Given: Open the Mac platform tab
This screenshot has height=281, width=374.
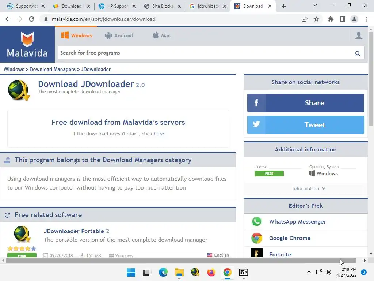Looking at the screenshot, I should 161,35.
